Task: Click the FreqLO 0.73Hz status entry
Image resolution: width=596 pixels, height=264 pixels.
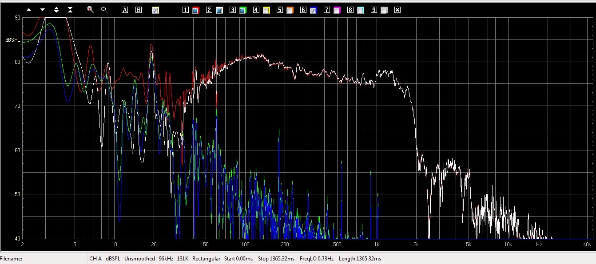Action: [x=317, y=259]
